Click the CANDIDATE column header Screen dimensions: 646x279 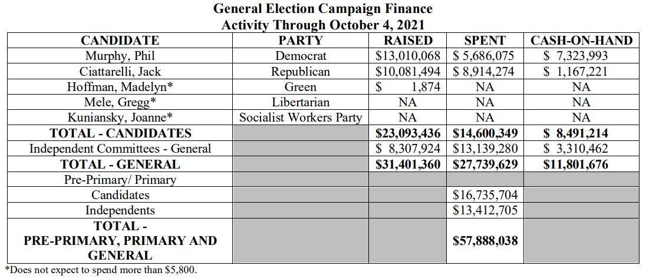click(120, 41)
